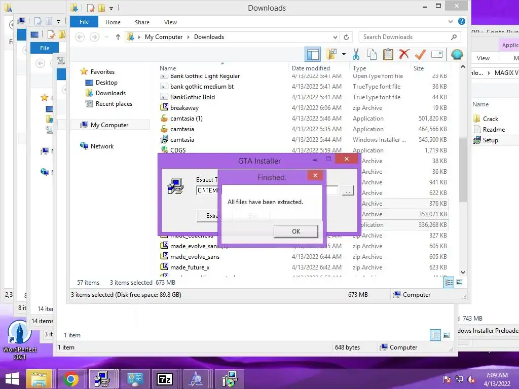Image resolution: width=519 pixels, height=389 pixels.
Task: Select Recent places under Favorites
Action: pos(114,103)
